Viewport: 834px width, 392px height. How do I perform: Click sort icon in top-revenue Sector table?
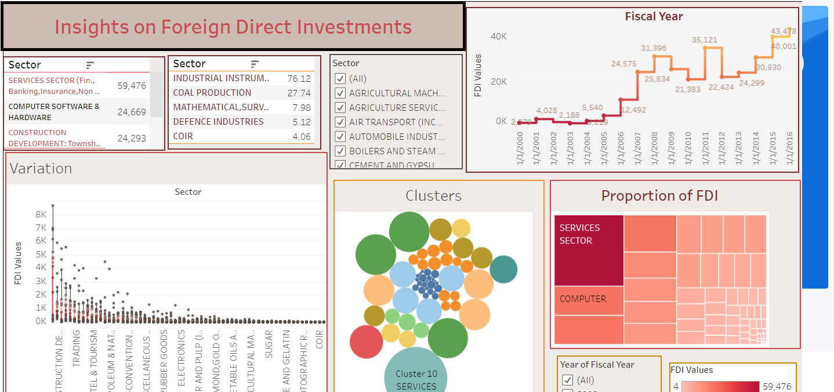[x=90, y=65]
